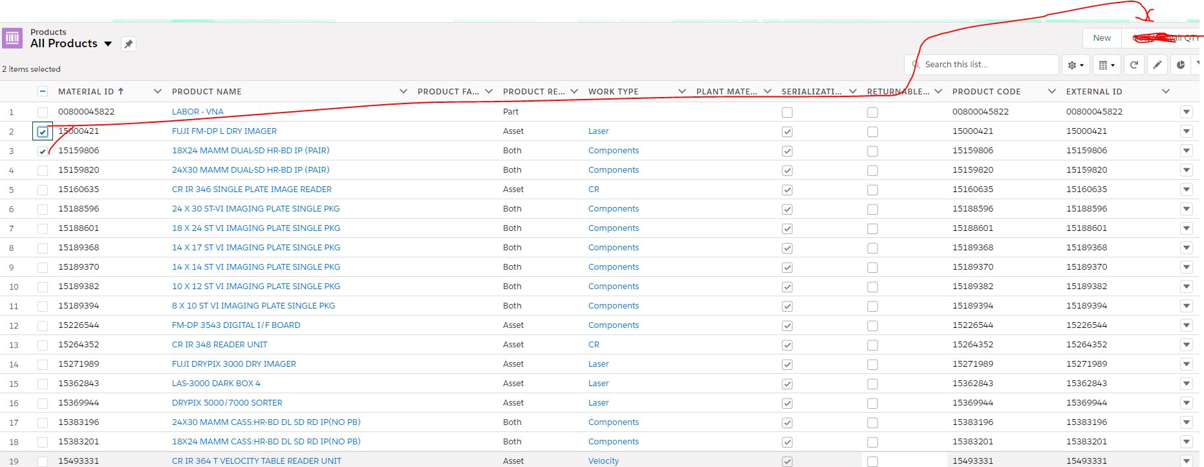
Task: Open the FUJI FM-DP L DRY IMAGER link
Action: click(224, 131)
